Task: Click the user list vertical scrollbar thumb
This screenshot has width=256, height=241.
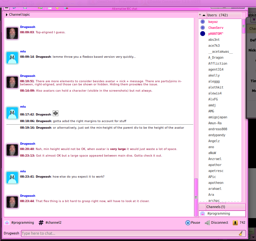Action: [243, 26]
